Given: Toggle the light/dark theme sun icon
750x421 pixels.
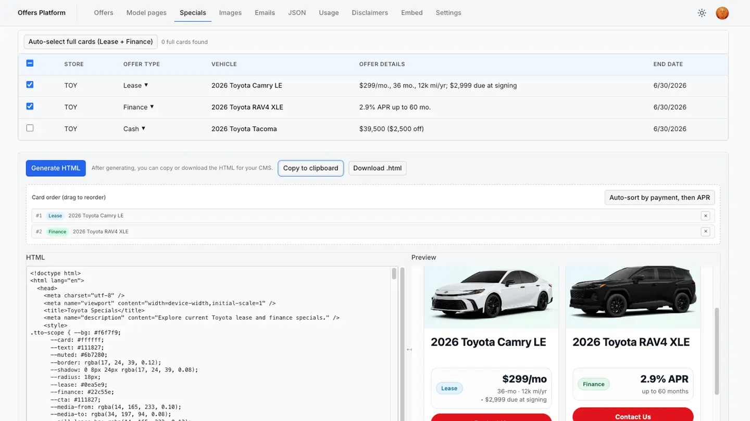Looking at the screenshot, I should (702, 13).
